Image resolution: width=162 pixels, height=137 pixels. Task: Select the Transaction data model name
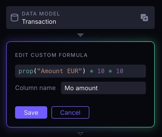coord(39,22)
